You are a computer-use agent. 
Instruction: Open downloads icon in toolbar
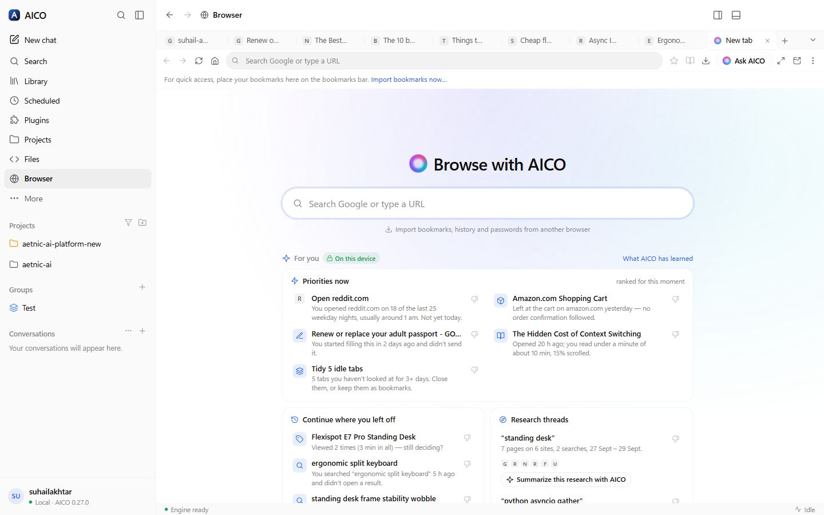pos(706,61)
